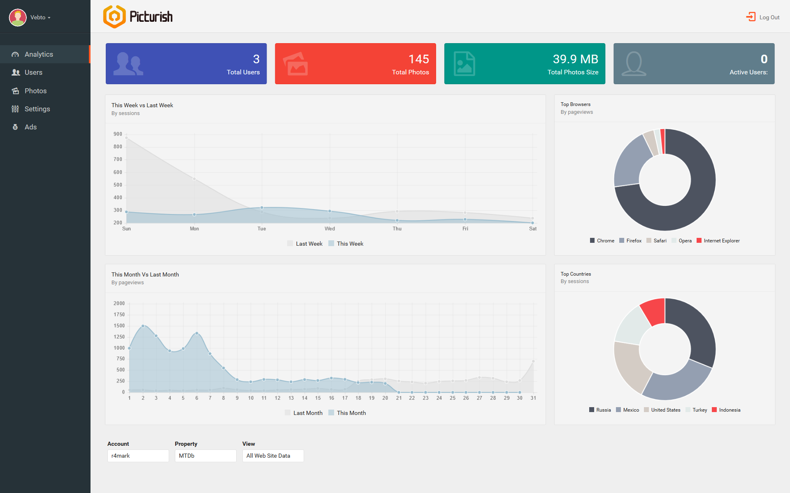Click the Users icon in sidebar
The height and width of the screenshot is (493, 790).
(x=16, y=72)
